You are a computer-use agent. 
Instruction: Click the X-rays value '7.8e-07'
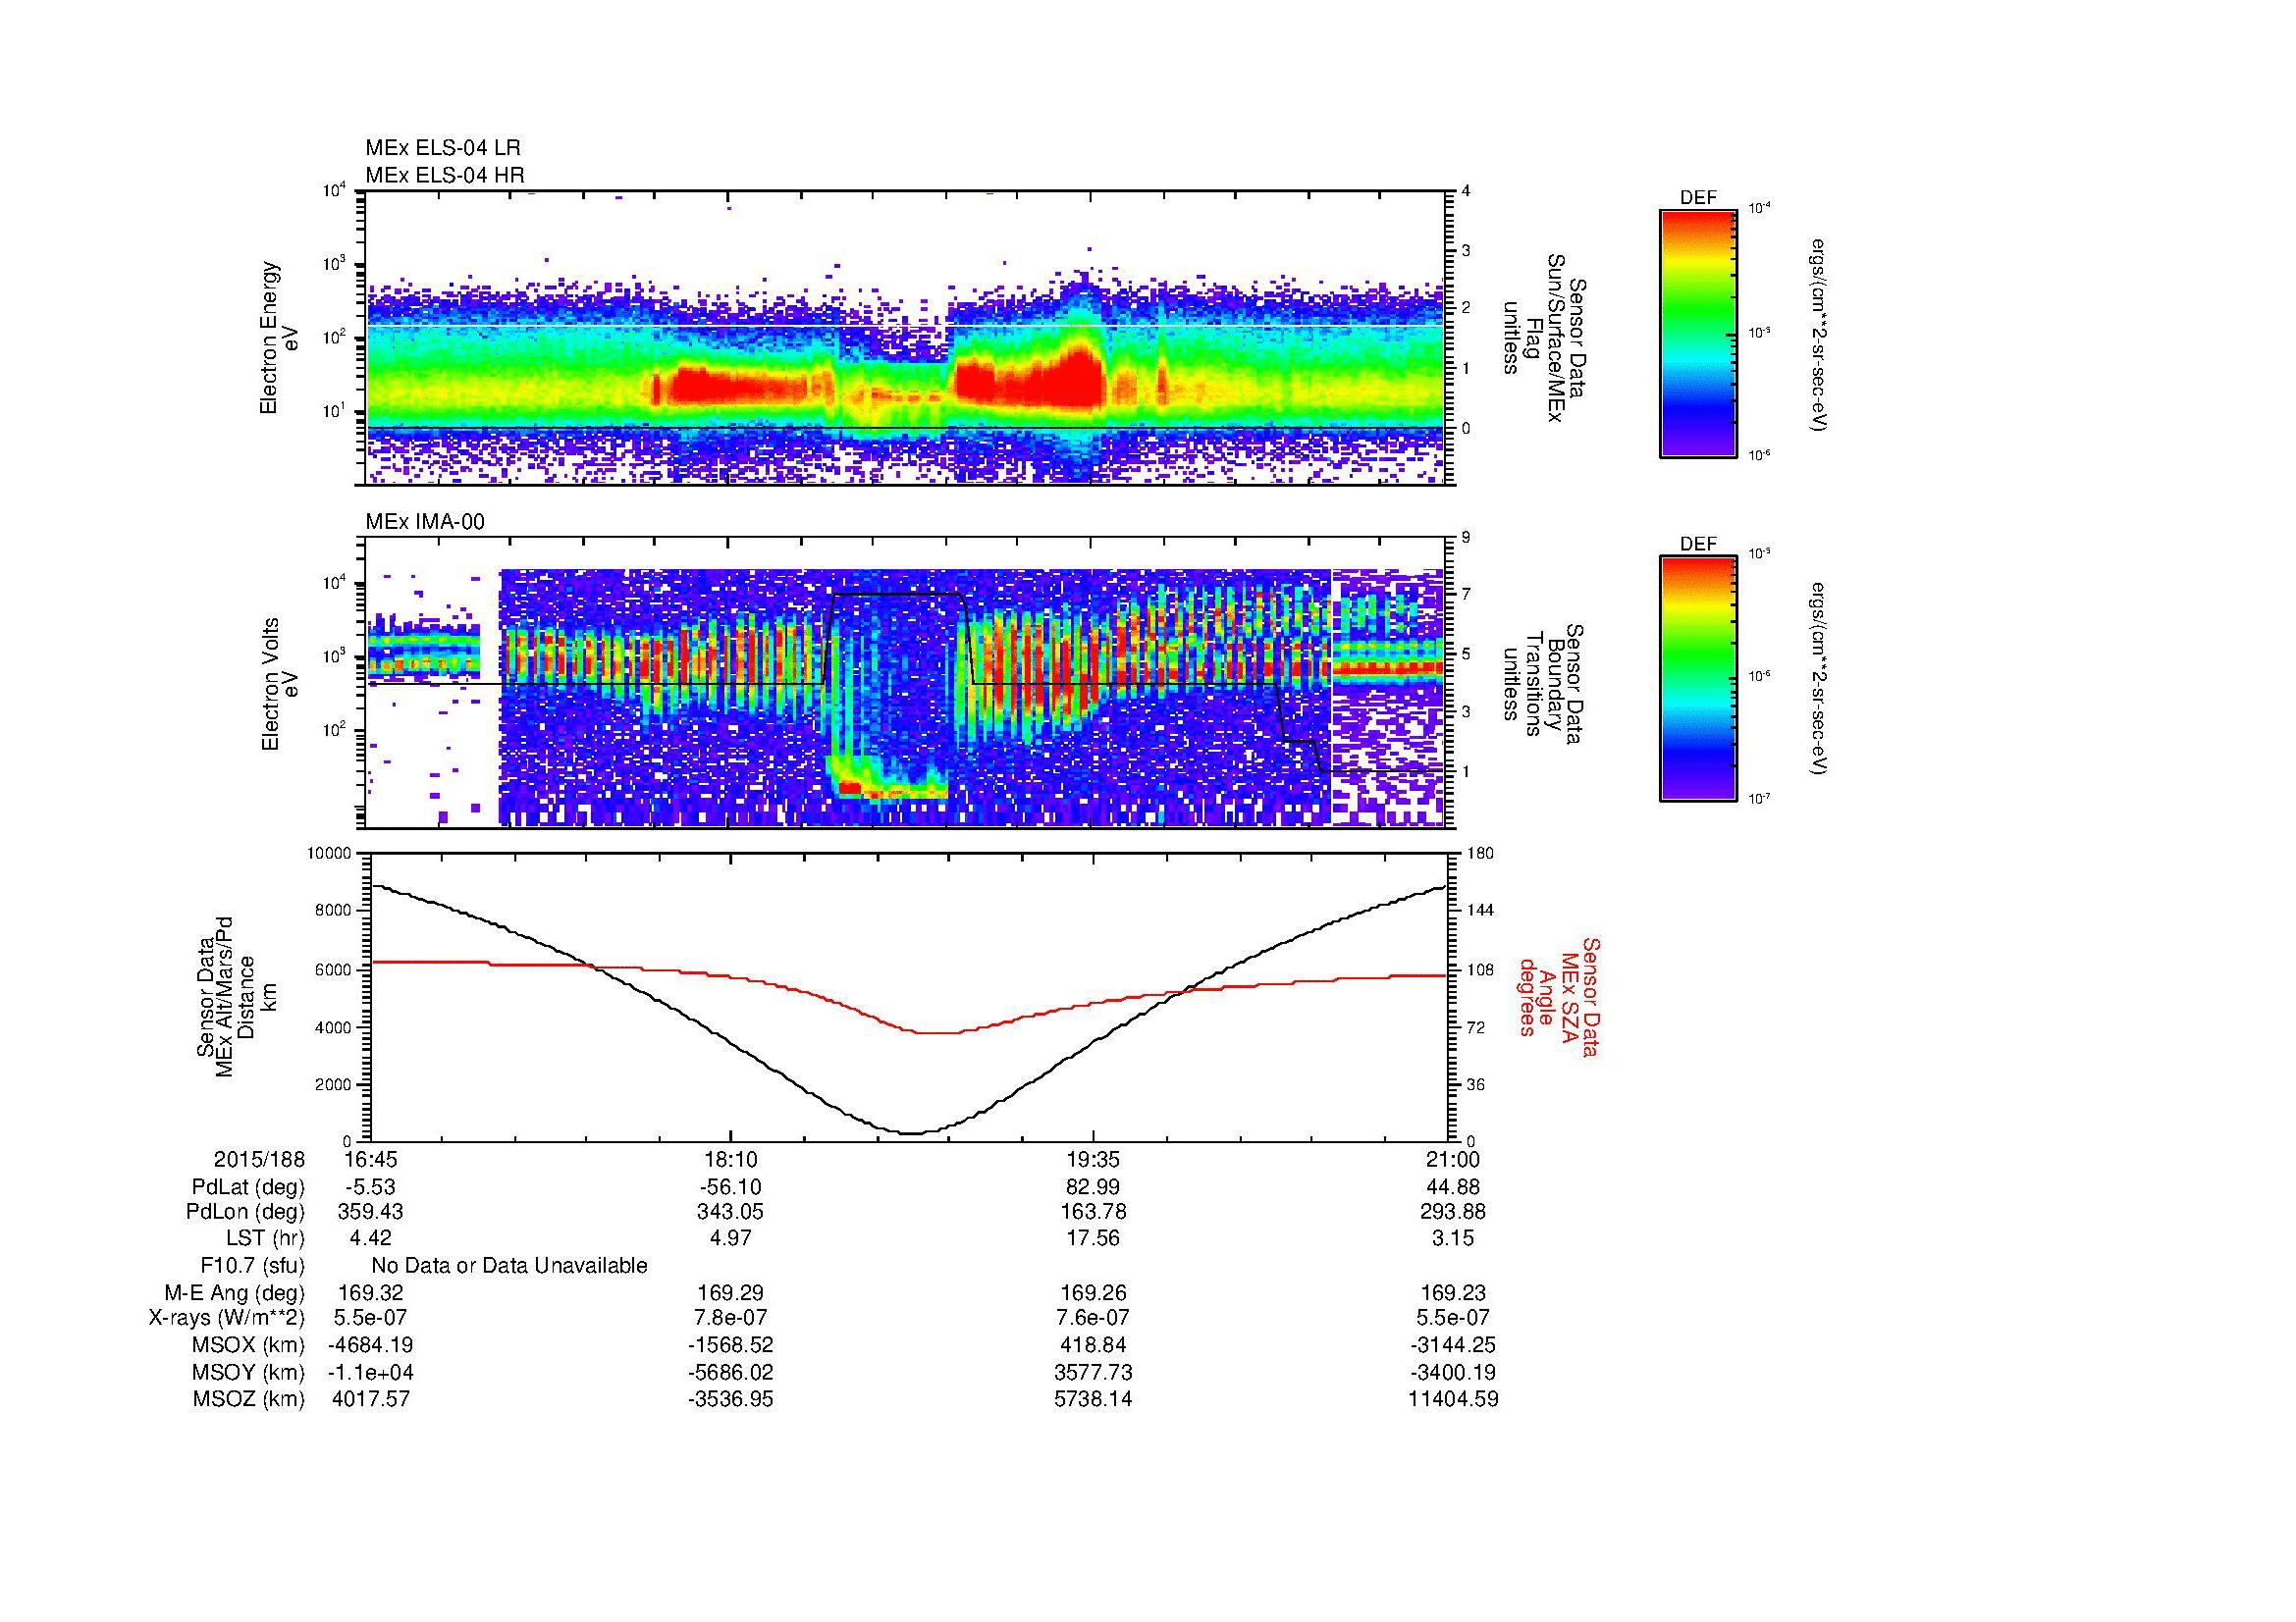coord(731,1318)
